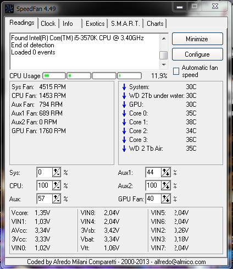The height and width of the screenshot is (269, 233).
Task: Click the Sys speed value field
Action: click(x=45, y=172)
